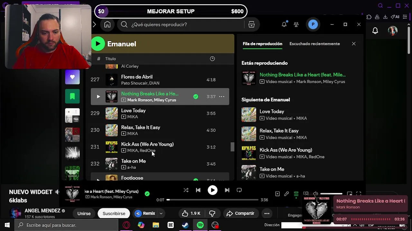Open the lyrics microphone icon
The width and height of the screenshot is (412, 231).
coord(286,194)
